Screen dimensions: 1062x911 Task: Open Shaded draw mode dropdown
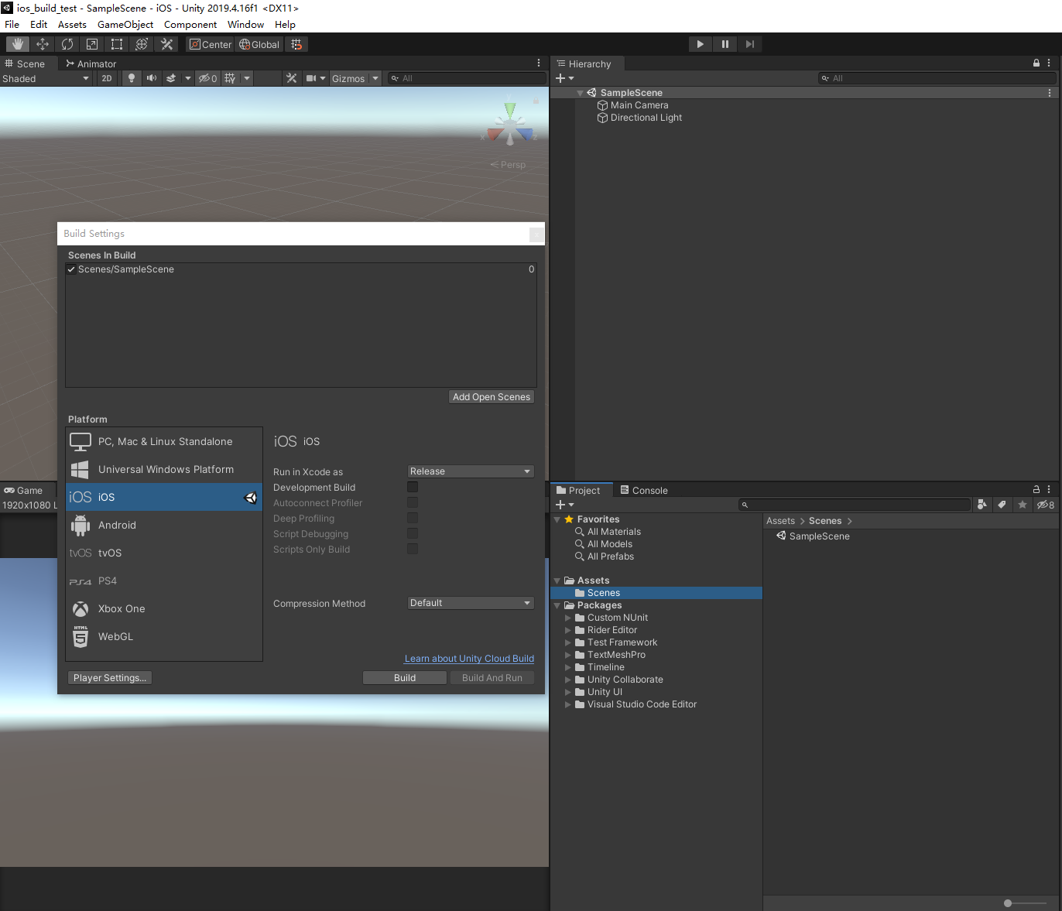(46, 78)
